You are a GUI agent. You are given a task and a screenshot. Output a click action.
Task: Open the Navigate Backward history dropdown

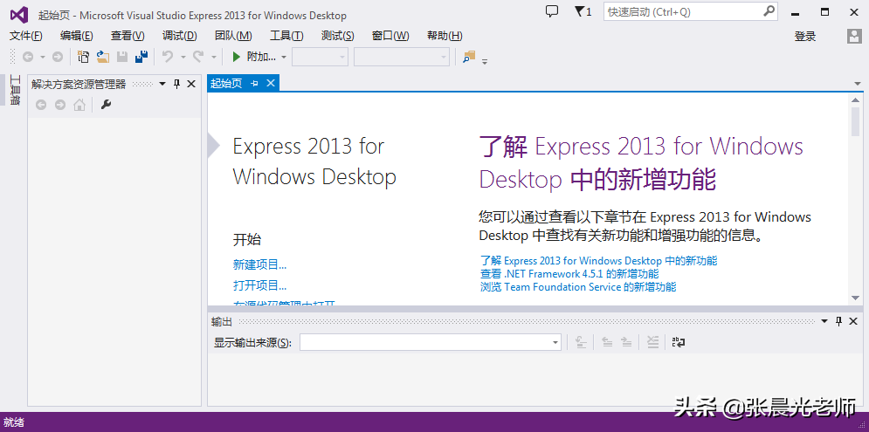pos(42,57)
